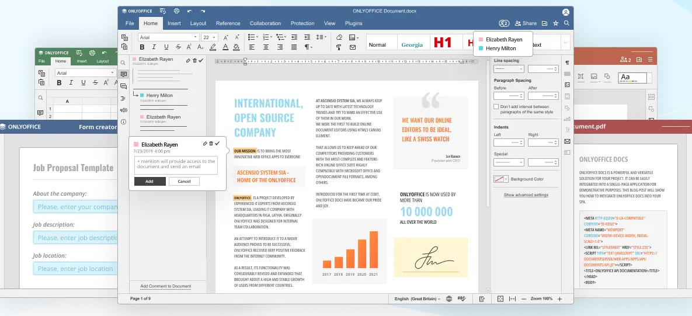Viewport: 692px width, 316px height.
Task: Click "Show advanced settings" link
Action: pyautogui.click(x=526, y=195)
